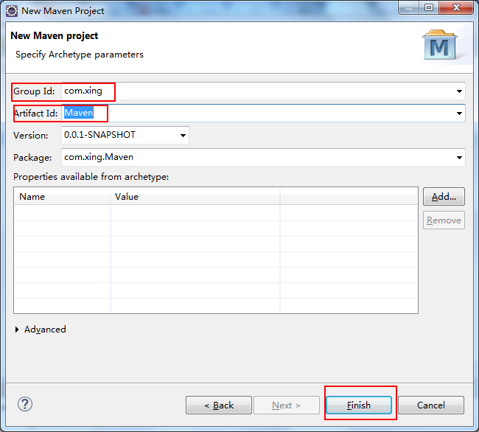
Task: Minimize the New Maven Project window
Action: pyautogui.click(x=409, y=7)
